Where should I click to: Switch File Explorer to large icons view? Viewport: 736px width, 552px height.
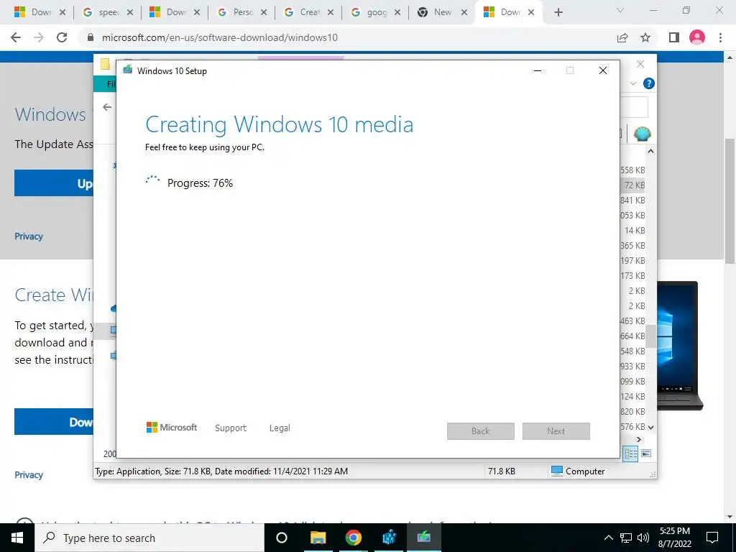pos(646,454)
